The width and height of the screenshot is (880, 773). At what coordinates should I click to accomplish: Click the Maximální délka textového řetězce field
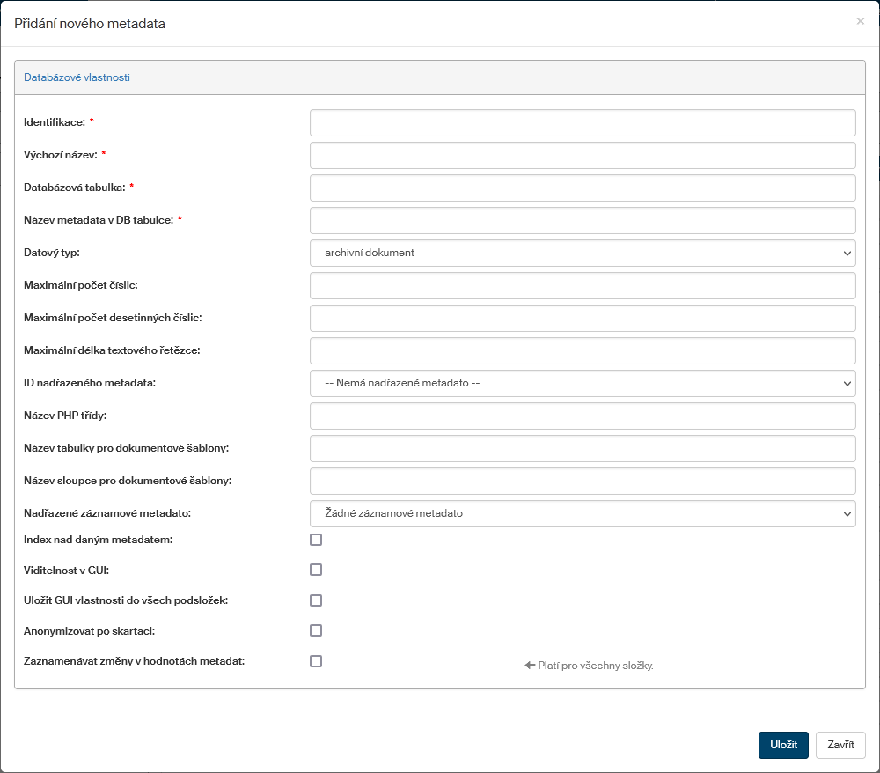[583, 350]
